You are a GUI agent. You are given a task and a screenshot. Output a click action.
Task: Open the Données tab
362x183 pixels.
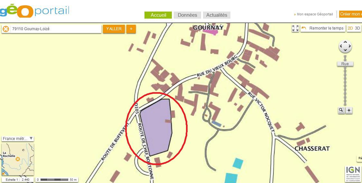188,15
